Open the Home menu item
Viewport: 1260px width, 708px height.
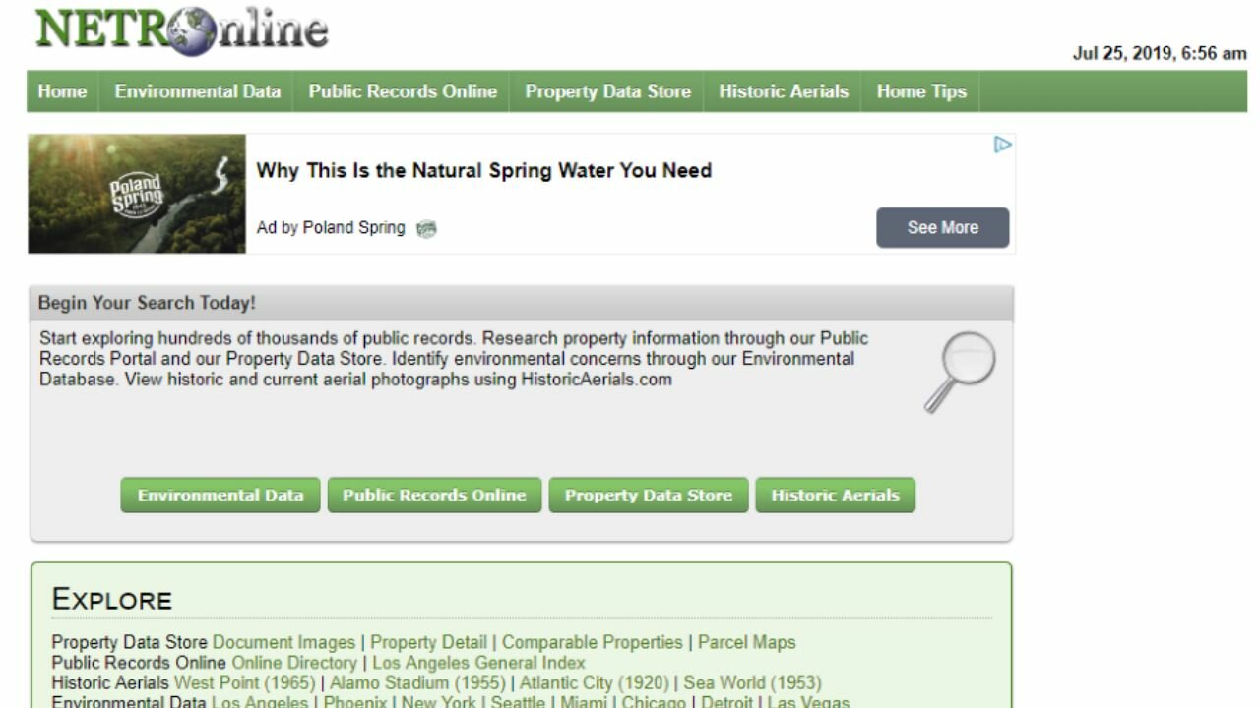(62, 91)
